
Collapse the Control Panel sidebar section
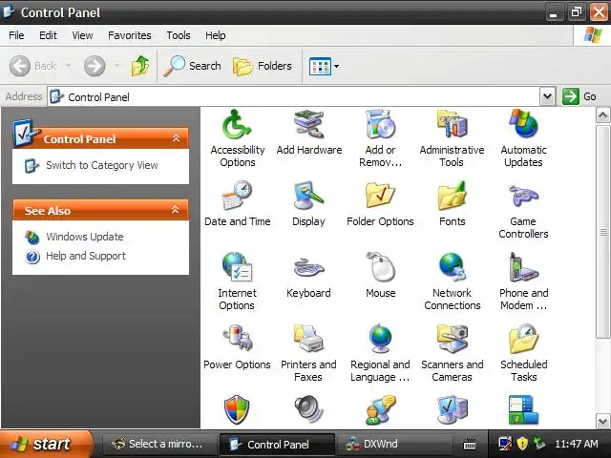click(176, 137)
